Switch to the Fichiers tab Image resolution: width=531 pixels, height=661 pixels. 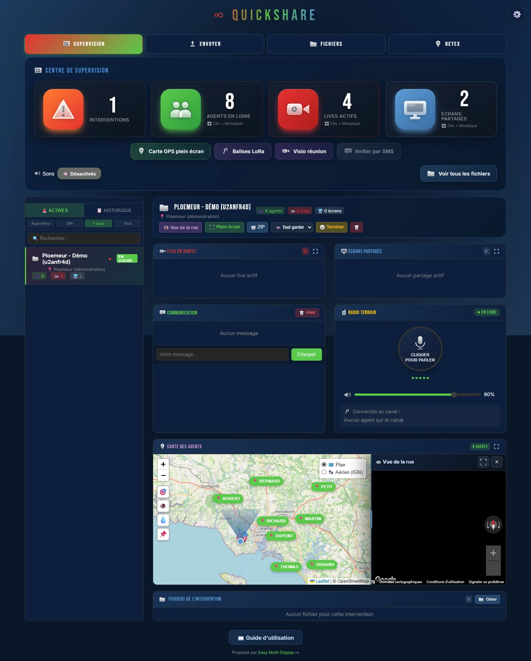(x=326, y=44)
